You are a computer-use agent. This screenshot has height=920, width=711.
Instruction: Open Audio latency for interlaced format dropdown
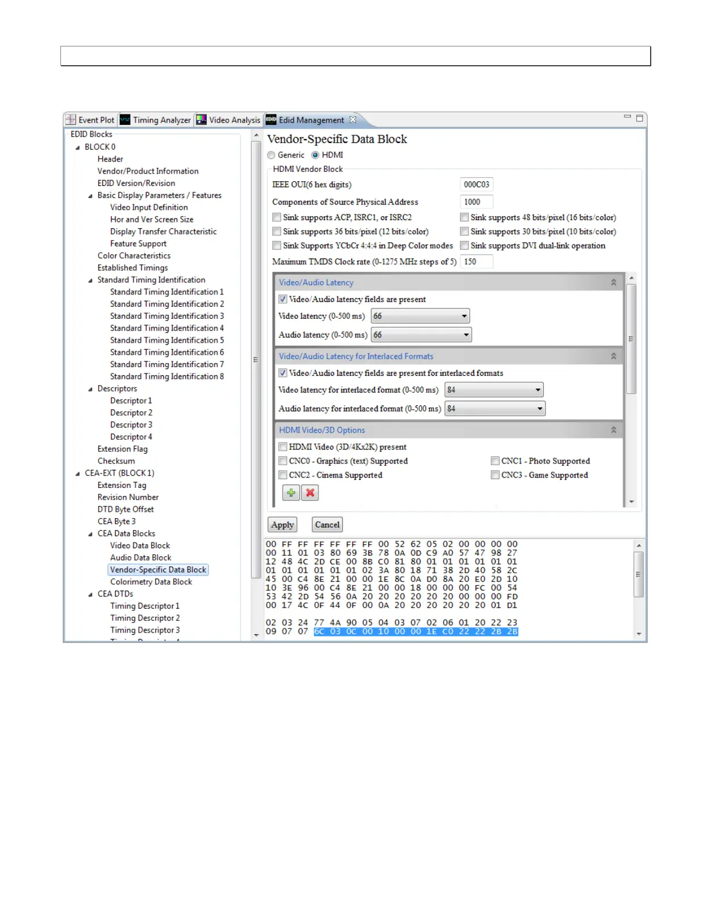point(540,409)
